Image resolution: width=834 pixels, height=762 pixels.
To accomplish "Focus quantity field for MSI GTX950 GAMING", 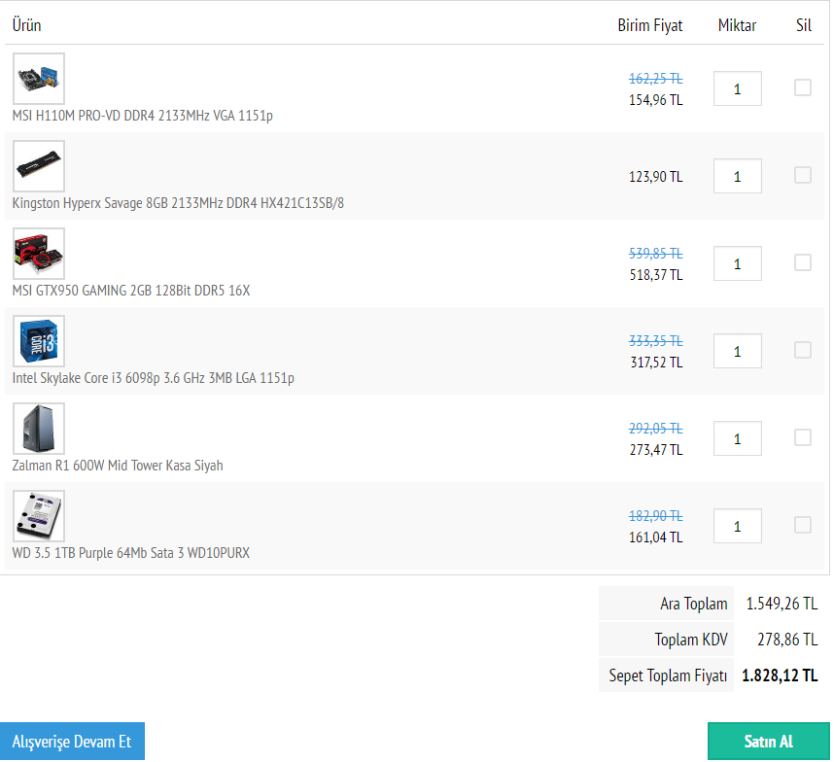I will (x=737, y=263).
